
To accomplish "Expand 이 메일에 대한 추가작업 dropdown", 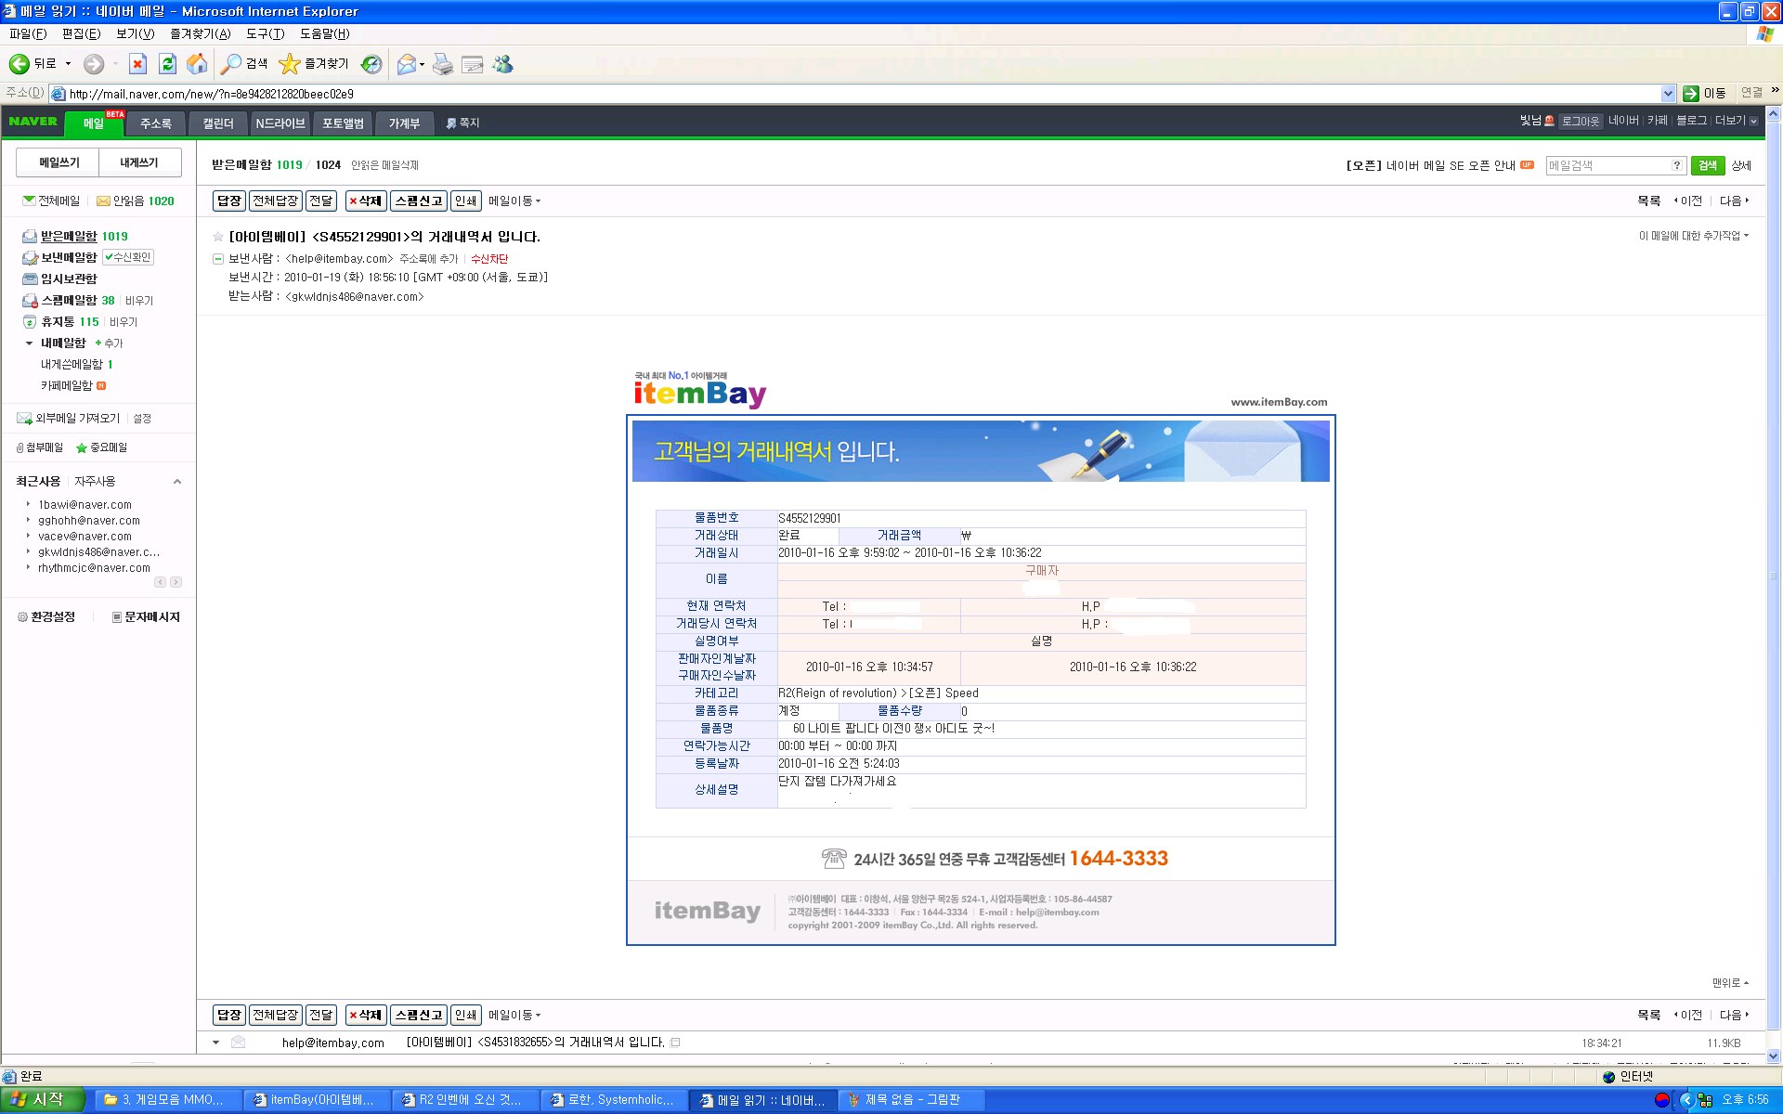I will (x=1693, y=236).
